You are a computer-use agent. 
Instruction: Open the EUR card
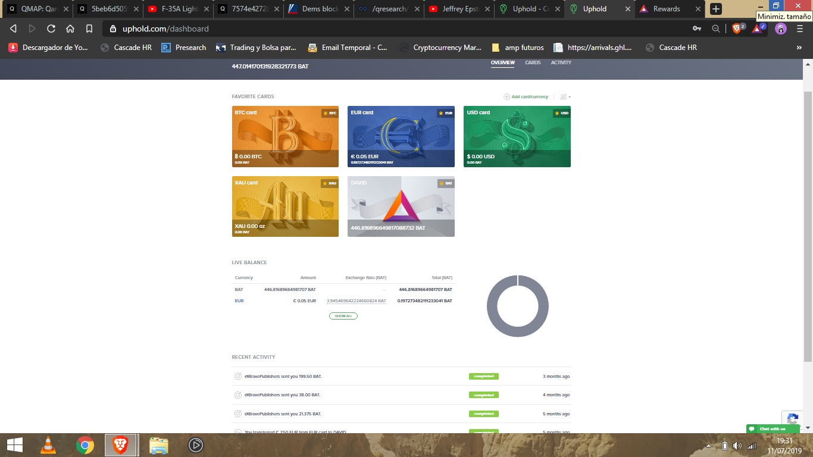[401, 137]
